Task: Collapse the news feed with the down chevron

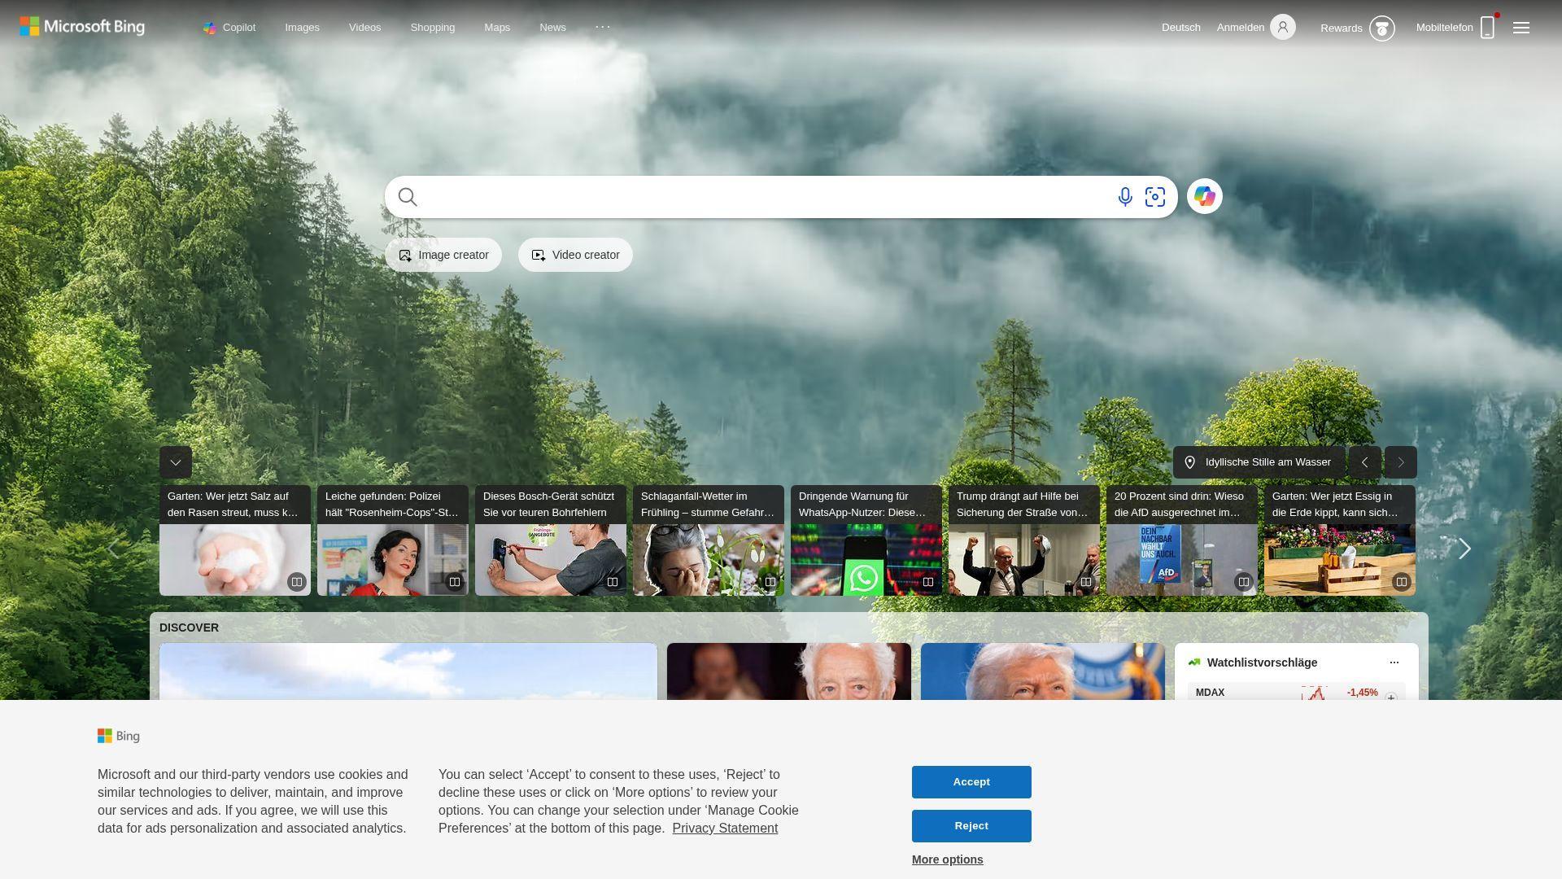Action: [175, 462]
